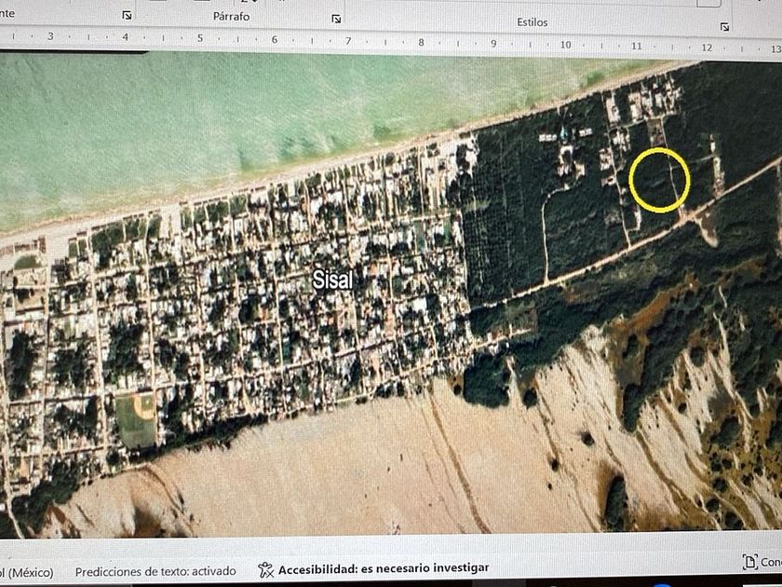This screenshot has width=782, height=587.
Task: Open 'Accesibilidad: es necesario investigar' status
Action: [x=383, y=568]
